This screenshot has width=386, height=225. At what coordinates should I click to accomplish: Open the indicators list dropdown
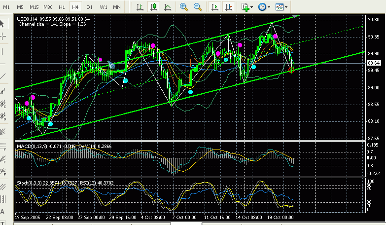tap(247, 7)
